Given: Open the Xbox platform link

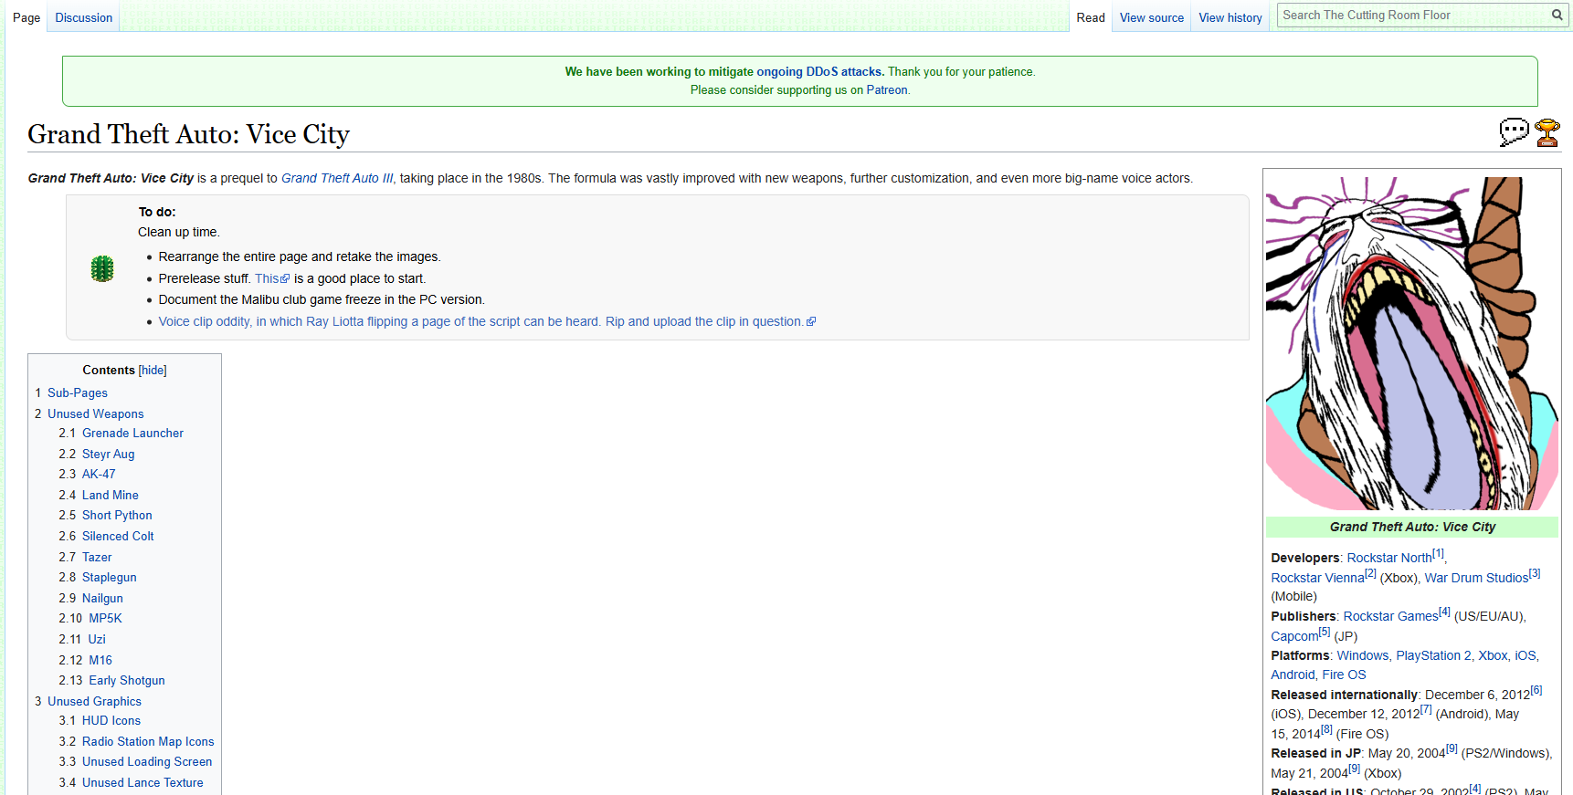Looking at the screenshot, I should (1493, 655).
